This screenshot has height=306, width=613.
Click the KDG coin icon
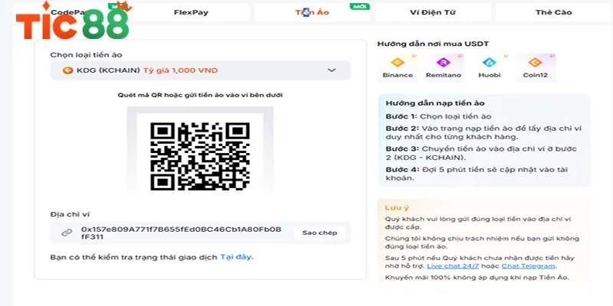(67, 70)
